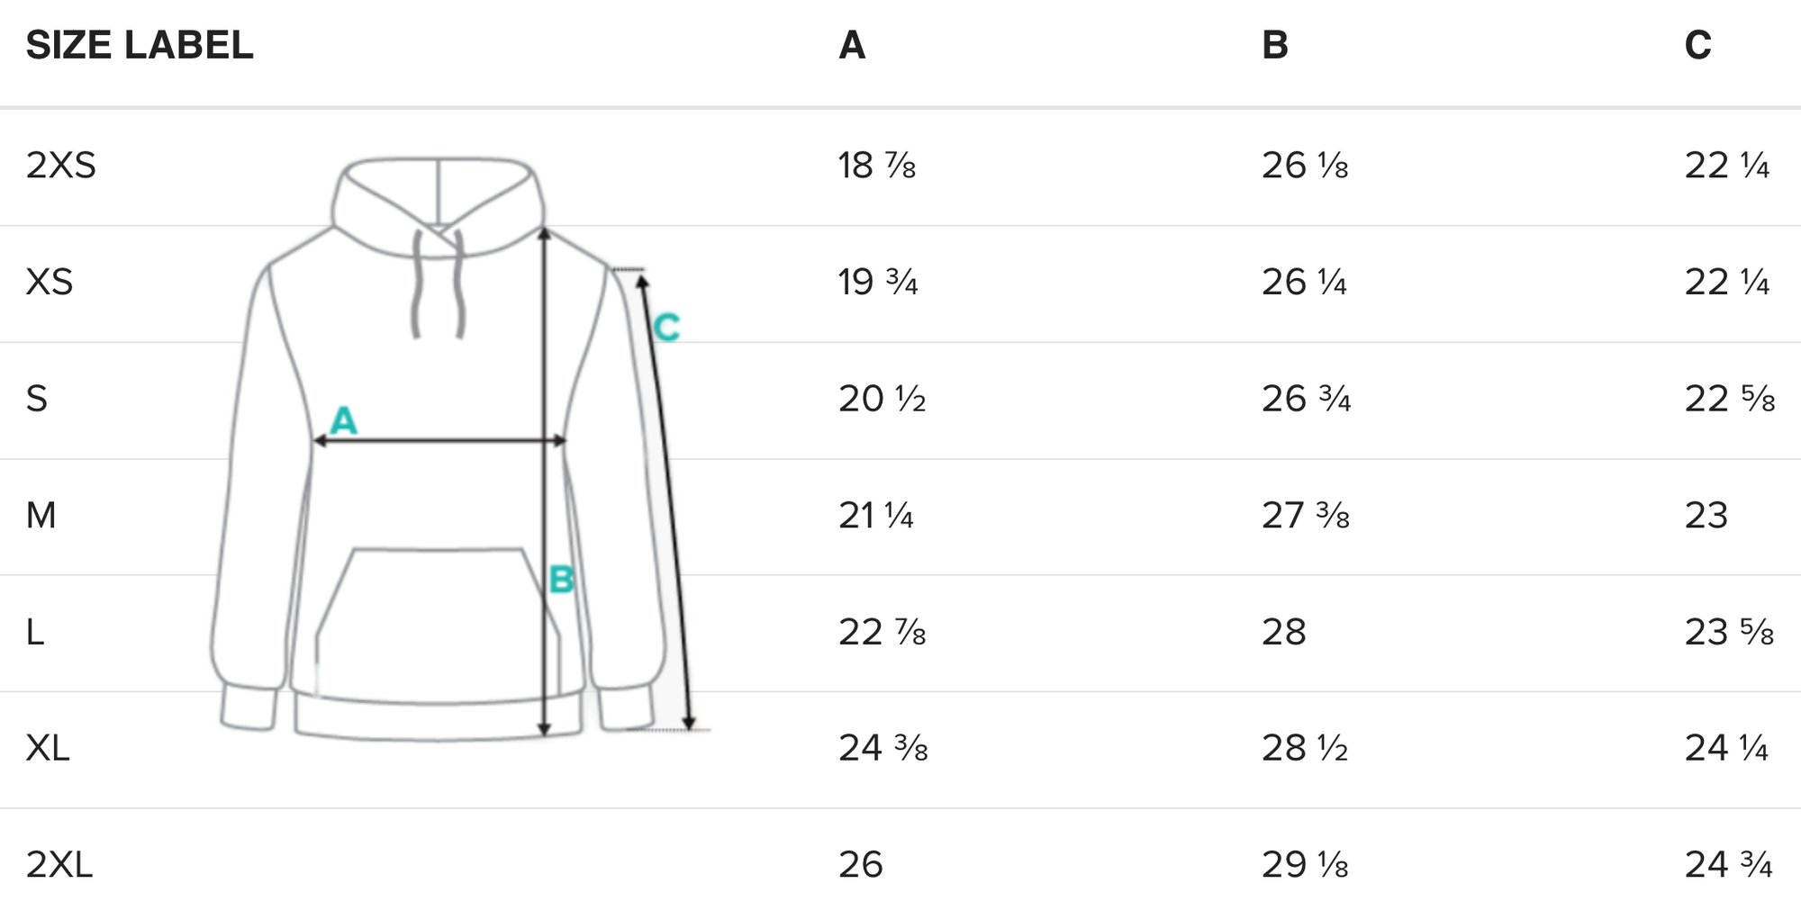Viewport: 1801px width, 901px height.
Task: Select the 2XS size row label
Action: (61, 166)
